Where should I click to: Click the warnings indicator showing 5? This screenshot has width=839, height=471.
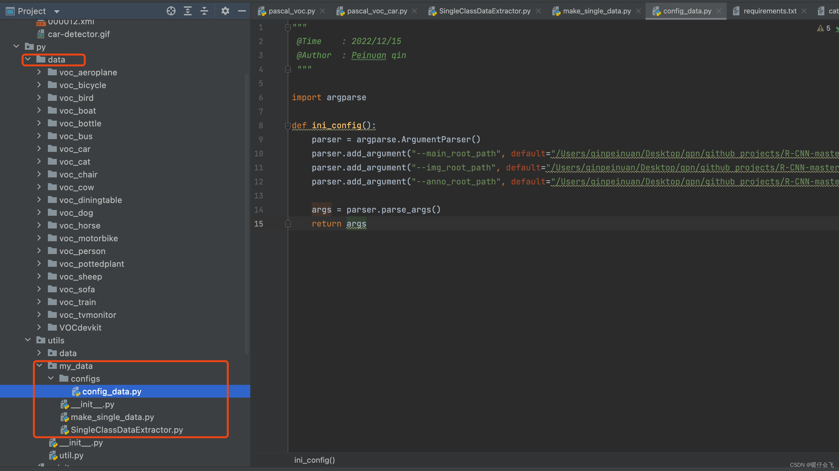[824, 28]
